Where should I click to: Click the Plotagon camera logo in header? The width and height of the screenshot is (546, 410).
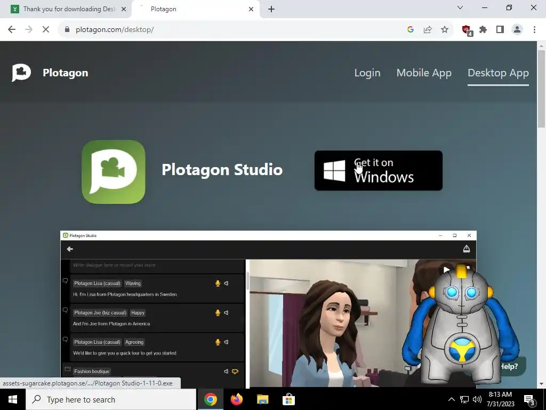point(21,73)
